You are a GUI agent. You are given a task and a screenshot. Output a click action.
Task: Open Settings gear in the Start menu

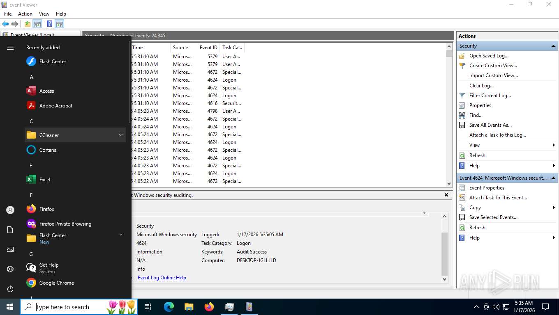click(x=10, y=269)
